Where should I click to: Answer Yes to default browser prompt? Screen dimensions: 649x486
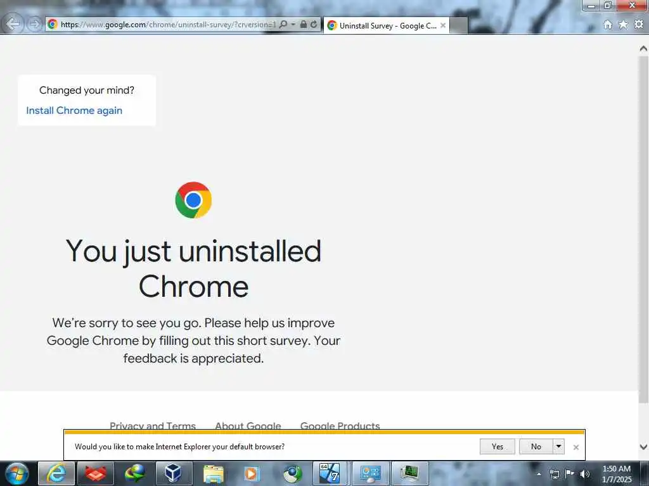(x=497, y=447)
